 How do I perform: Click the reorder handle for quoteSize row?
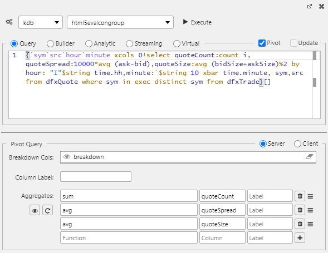click(x=310, y=224)
